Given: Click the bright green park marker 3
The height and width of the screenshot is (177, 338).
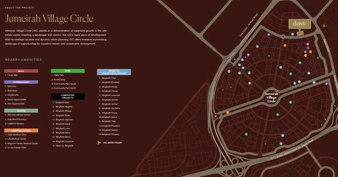Looking at the screenshot, I should (278, 115).
